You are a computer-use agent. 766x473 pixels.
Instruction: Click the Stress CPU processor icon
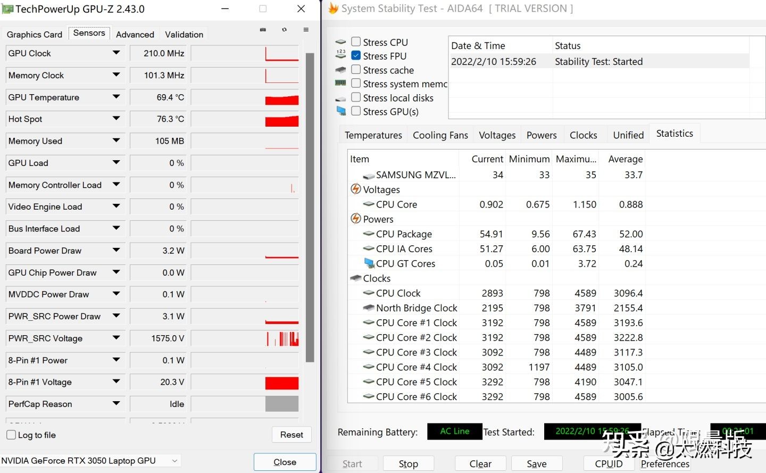pyautogui.click(x=341, y=42)
